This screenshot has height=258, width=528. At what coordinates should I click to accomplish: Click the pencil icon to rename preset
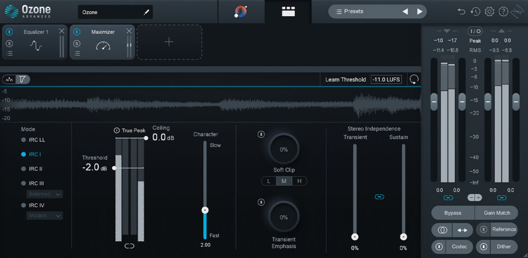click(x=146, y=13)
